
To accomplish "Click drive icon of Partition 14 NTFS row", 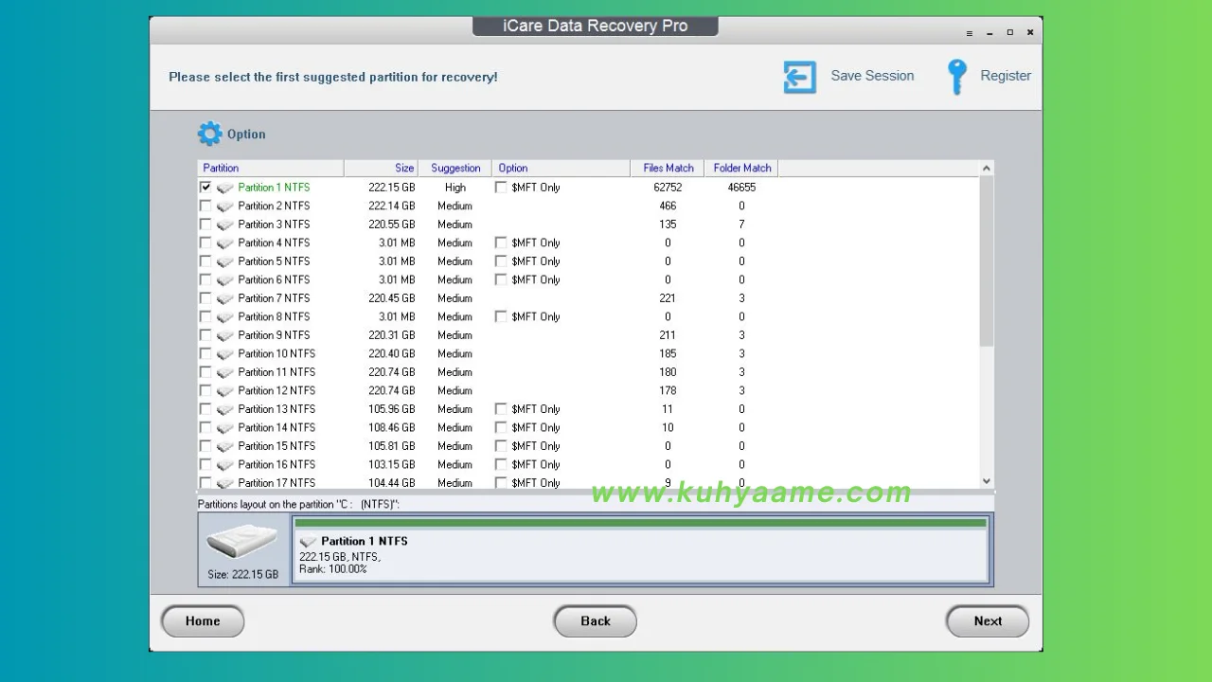I will 224,428.
